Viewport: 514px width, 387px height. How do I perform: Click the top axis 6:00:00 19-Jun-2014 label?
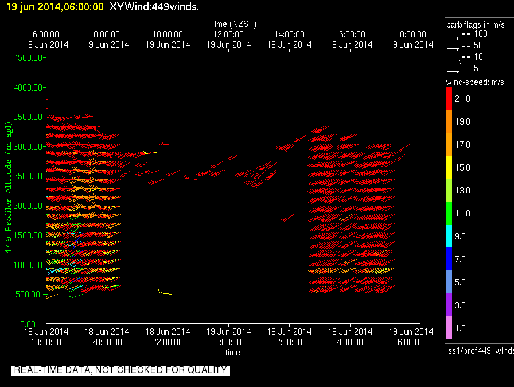click(46, 40)
